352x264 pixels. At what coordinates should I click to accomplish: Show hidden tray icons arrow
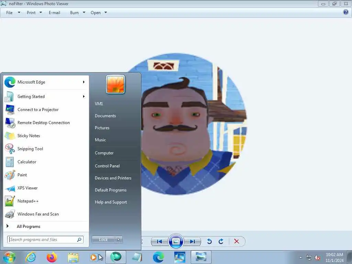point(300,257)
